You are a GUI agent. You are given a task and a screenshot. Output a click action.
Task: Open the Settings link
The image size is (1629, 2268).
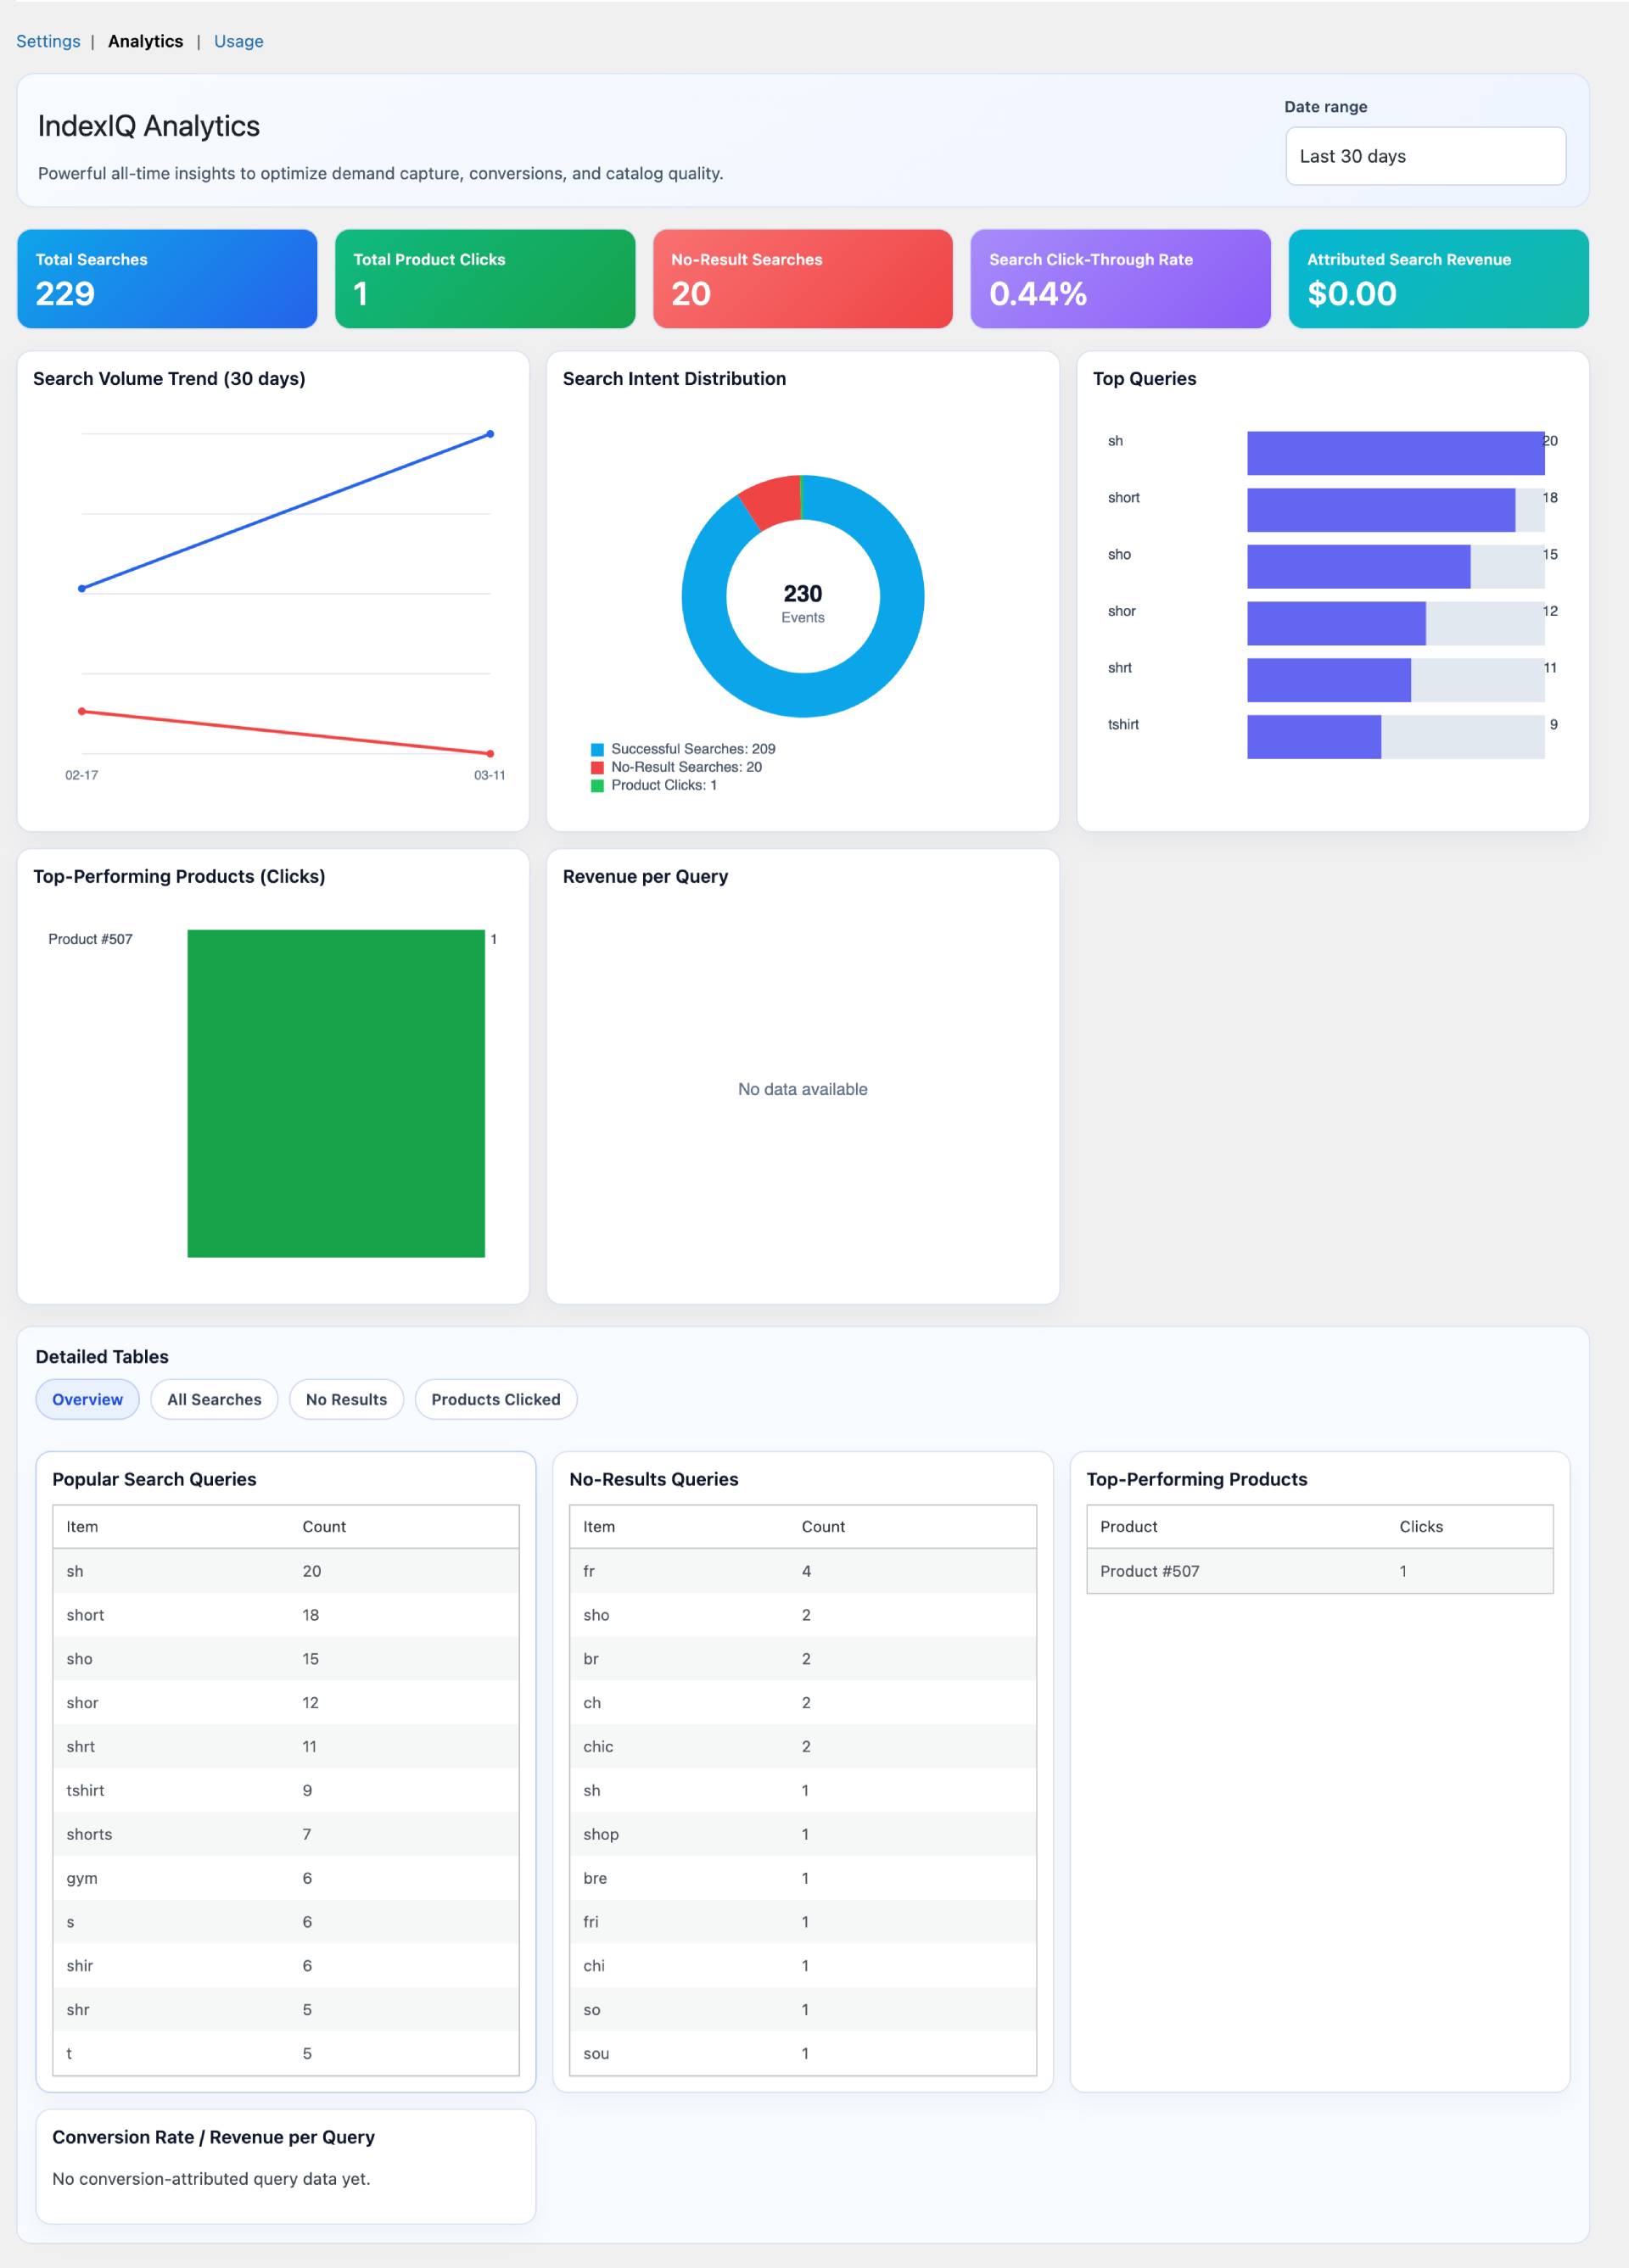tap(48, 41)
